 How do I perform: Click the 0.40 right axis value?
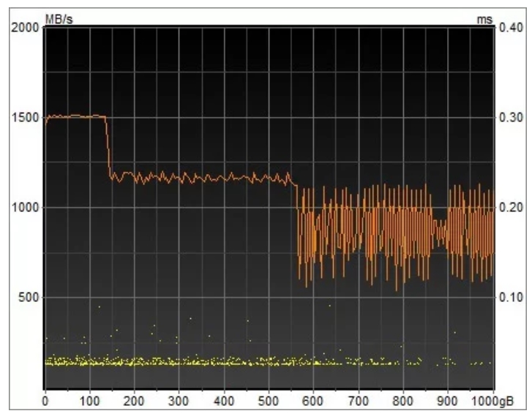511,28
